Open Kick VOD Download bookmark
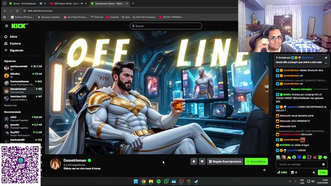Screen dimensions: 331x186 144,17
